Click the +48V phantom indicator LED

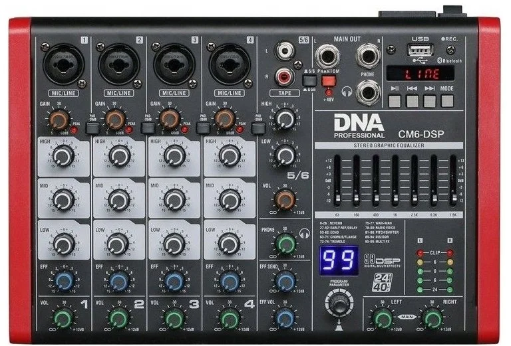(x=329, y=92)
